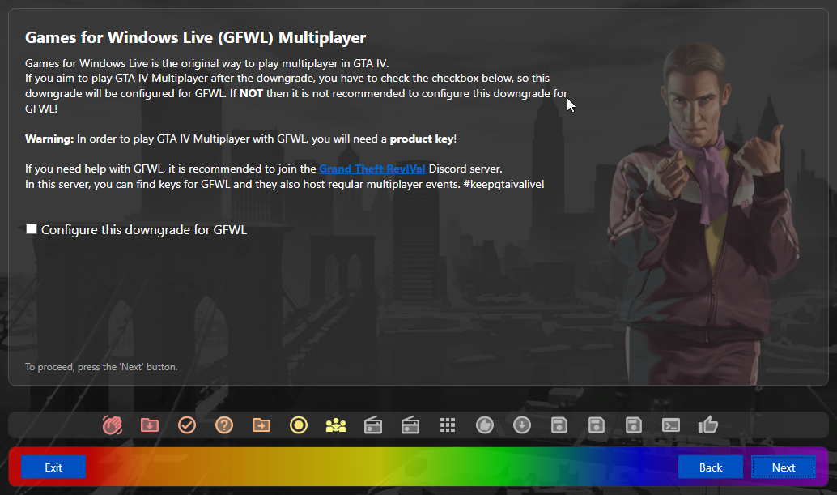Screen dimensions: 837x495
Task: Click the radio icon beside the people icon
Action: coord(373,425)
